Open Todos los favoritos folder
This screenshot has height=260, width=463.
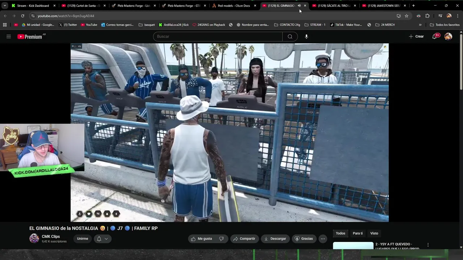click(445, 25)
